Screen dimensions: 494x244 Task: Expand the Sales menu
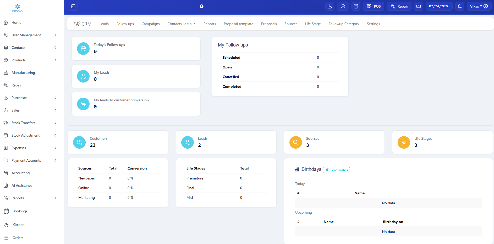point(15,110)
